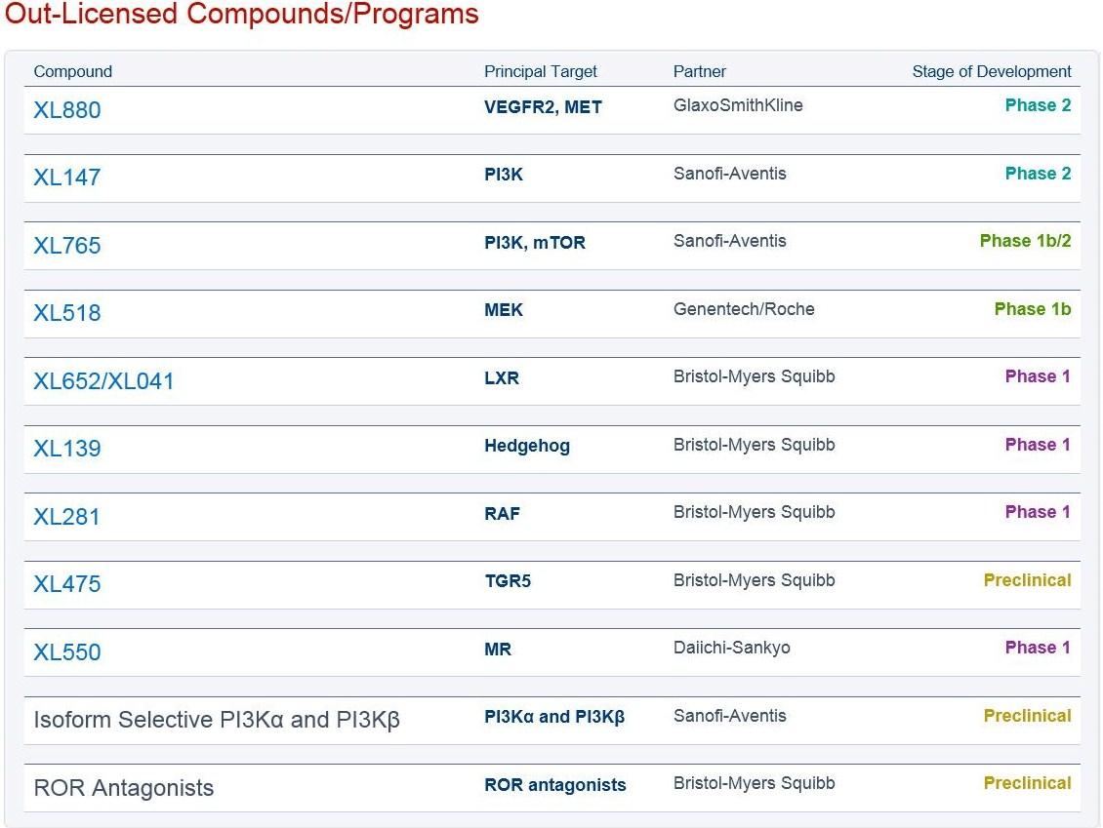Screen dimensions: 1103x828
Task: Open the XL765 compound link
Action: tap(67, 246)
